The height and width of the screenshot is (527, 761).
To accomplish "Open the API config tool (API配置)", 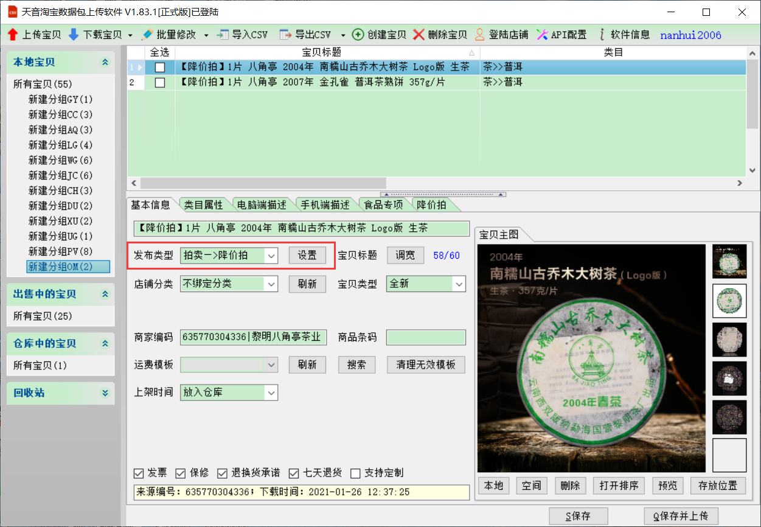I will [541, 35].
